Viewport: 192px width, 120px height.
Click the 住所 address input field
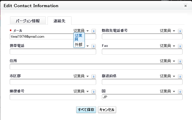[96, 67]
